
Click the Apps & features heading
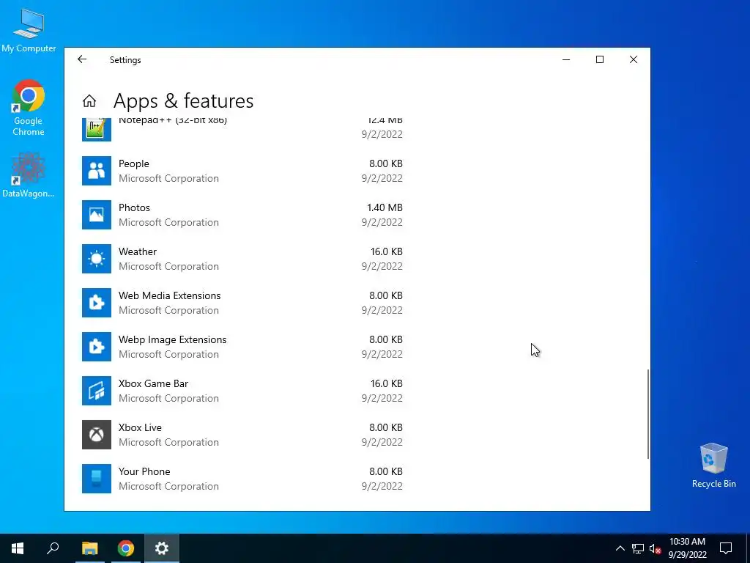(x=184, y=101)
